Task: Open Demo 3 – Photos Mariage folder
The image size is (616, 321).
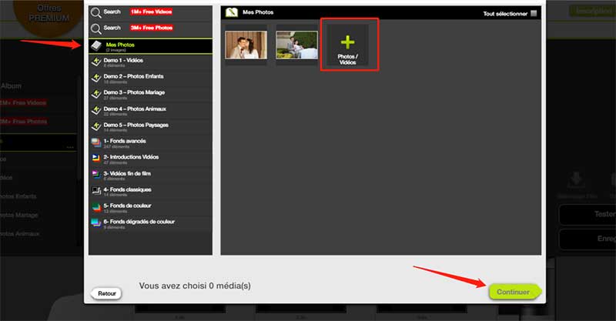Action: 135,94
